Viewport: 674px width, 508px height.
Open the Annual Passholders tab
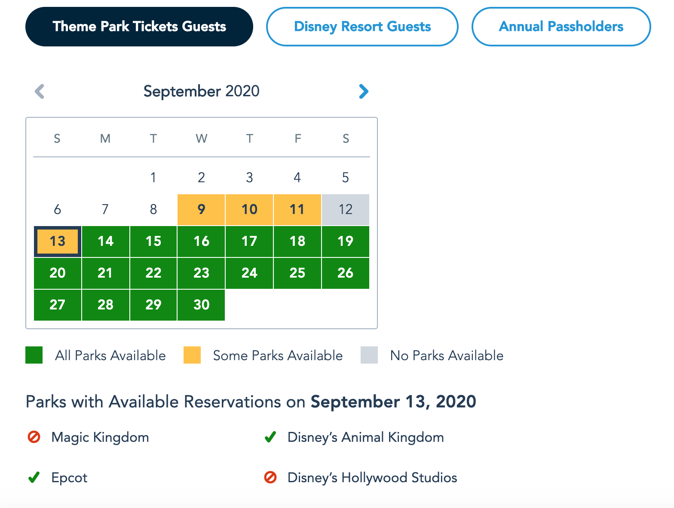[x=561, y=27]
